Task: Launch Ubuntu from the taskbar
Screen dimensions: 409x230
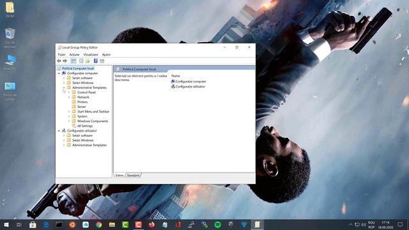Action: pyautogui.click(x=72, y=224)
